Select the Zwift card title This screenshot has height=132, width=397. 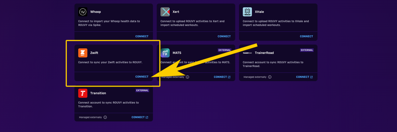[94, 53]
